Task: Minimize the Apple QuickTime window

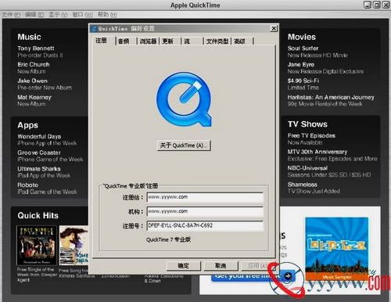Action: pyautogui.click(x=368, y=5)
